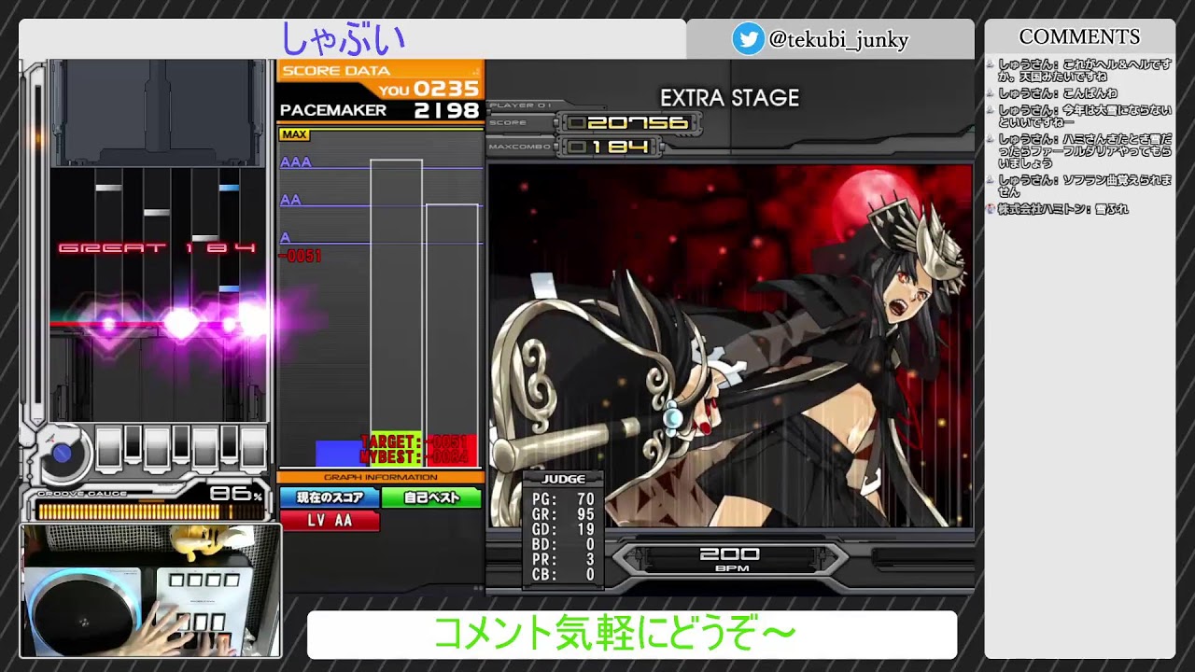Click avatar beside ハミさんきたとき comment
The width and height of the screenshot is (1195, 672).
[x=991, y=139]
